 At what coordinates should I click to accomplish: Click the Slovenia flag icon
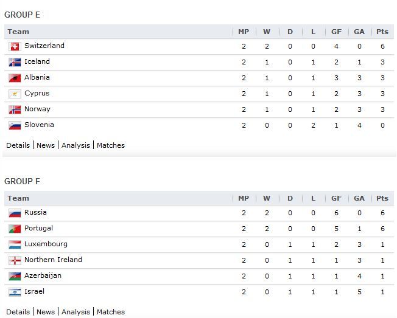15,125
